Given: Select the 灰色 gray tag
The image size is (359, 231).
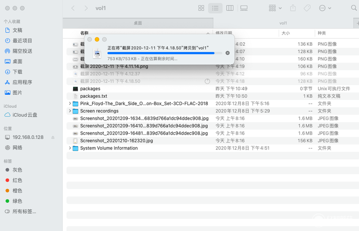Looking at the screenshot, I should click(x=18, y=170).
